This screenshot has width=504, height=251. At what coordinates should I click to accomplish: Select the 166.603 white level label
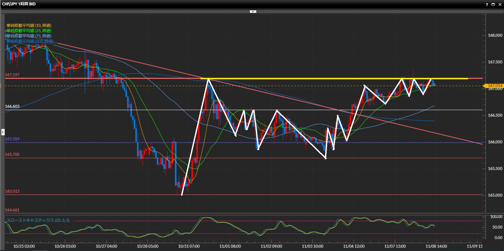click(12, 107)
